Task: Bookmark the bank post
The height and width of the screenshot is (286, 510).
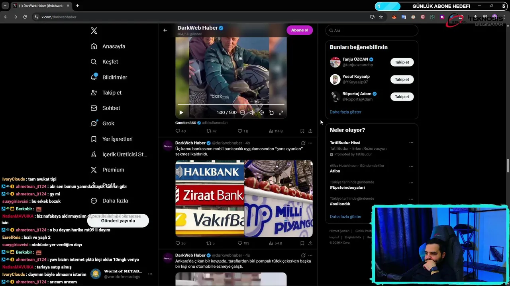Action: point(302,243)
